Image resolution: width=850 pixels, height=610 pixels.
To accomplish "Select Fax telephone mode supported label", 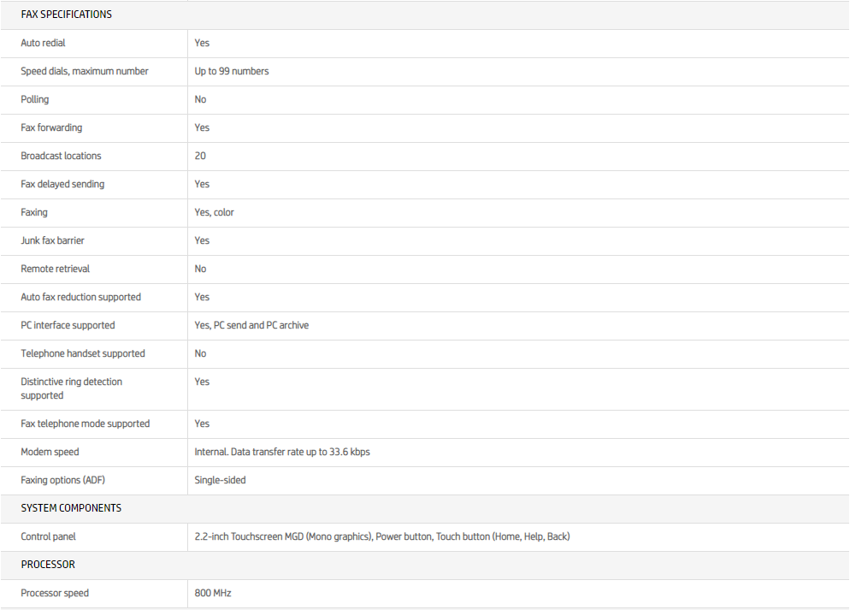I will [85, 423].
